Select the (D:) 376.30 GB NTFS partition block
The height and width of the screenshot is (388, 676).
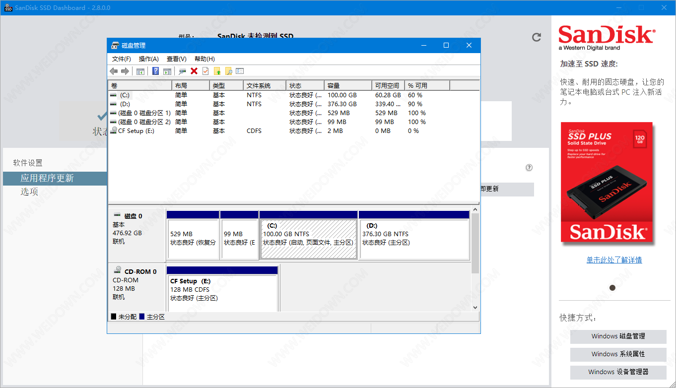pyautogui.click(x=414, y=235)
